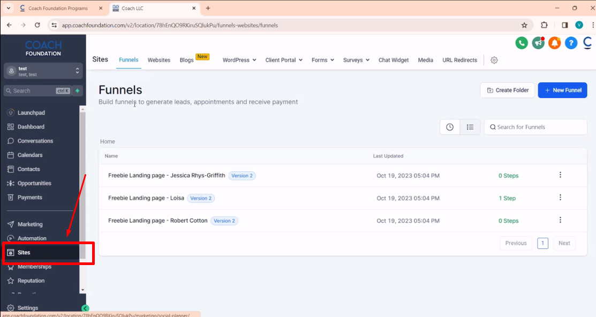The image size is (596, 317).
Task: Switch to list view icon
Action: [470, 127]
